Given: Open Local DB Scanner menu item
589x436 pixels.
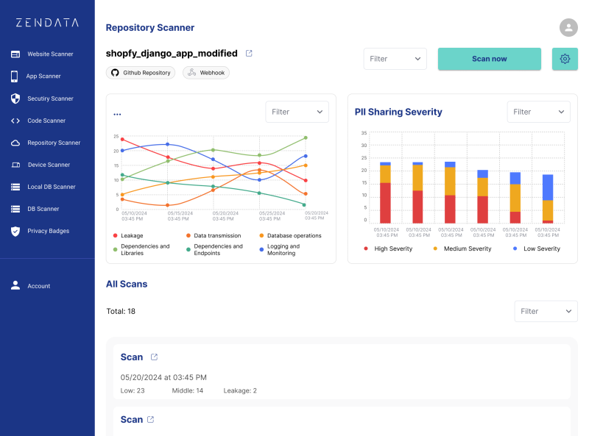Looking at the screenshot, I should (51, 187).
